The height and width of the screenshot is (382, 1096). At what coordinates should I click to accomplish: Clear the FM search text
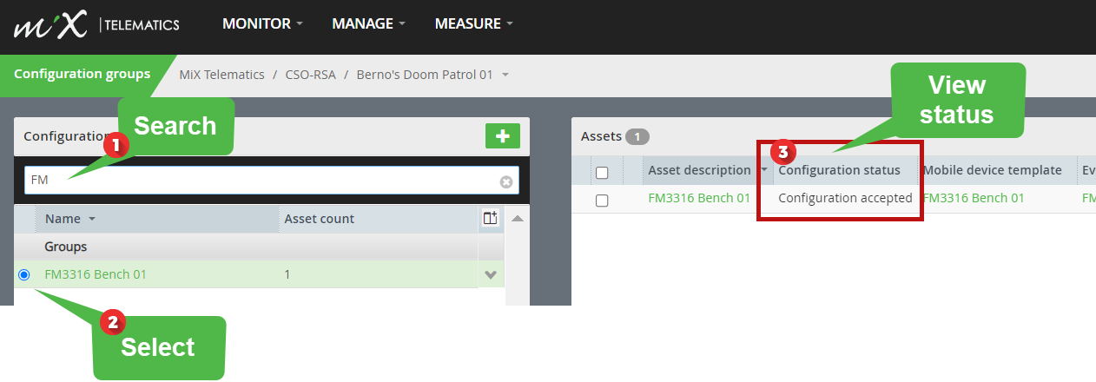pyautogui.click(x=506, y=181)
